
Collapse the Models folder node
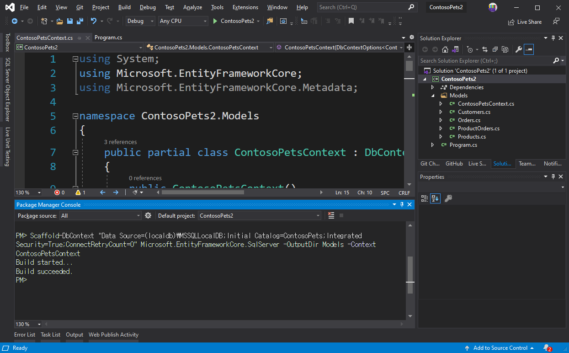click(432, 96)
